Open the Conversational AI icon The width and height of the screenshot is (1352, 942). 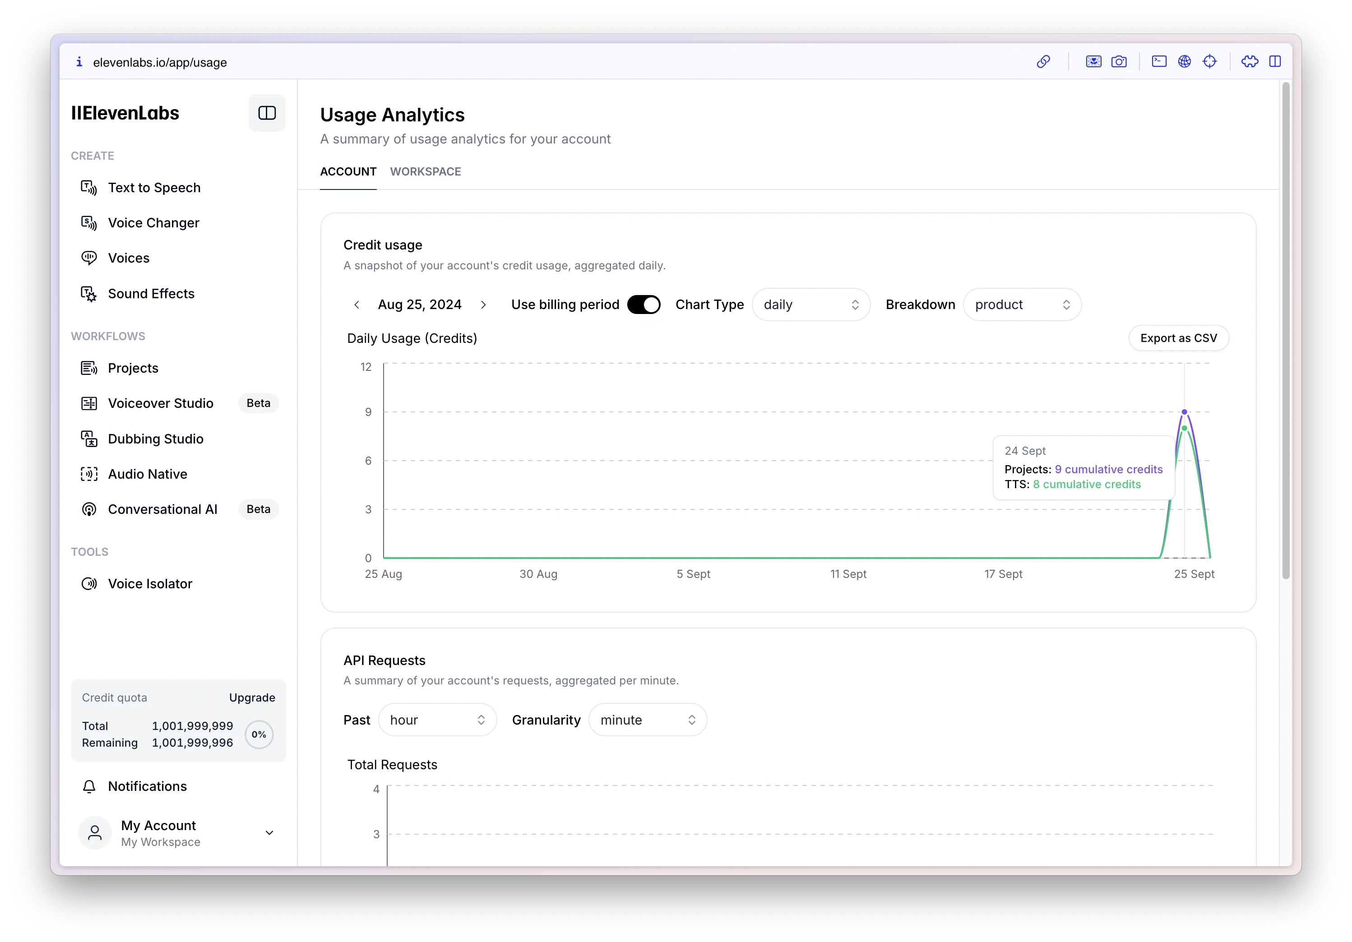[89, 509]
